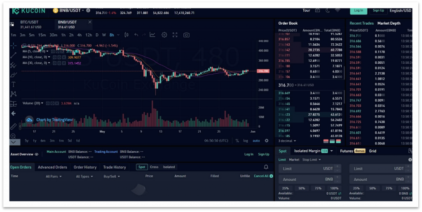Click the undo arrow in chart toolbar
422x212 pixels.
pyautogui.click(x=136, y=35)
